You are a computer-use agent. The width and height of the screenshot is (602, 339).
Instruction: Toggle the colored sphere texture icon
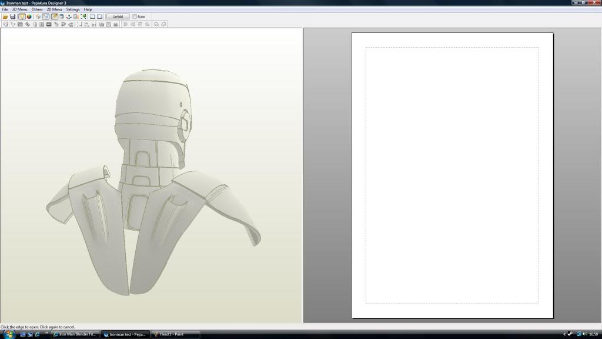point(29,17)
